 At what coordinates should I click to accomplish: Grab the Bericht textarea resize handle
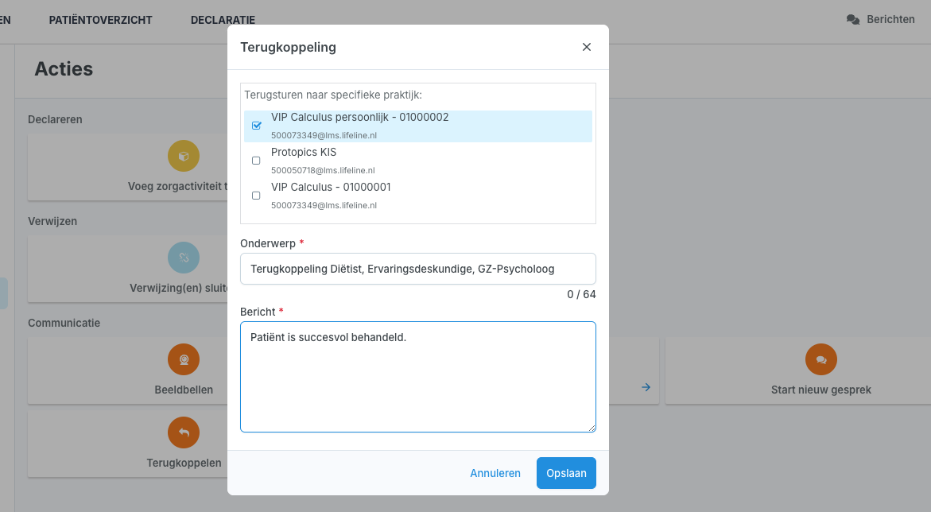[x=592, y=428]
